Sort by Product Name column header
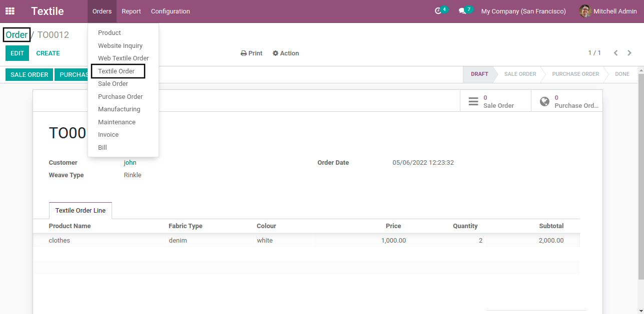Screen dimensions: 644x314 70,226
